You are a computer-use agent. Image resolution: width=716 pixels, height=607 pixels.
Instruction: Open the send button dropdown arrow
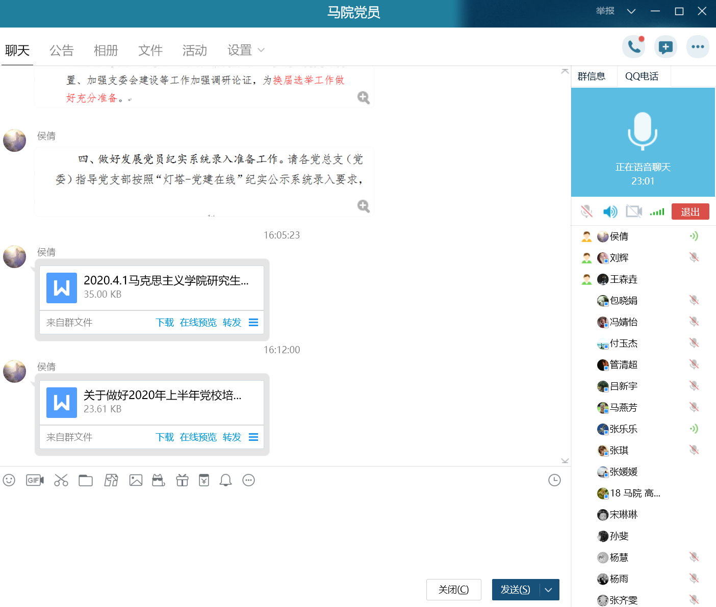pos(549,590)
